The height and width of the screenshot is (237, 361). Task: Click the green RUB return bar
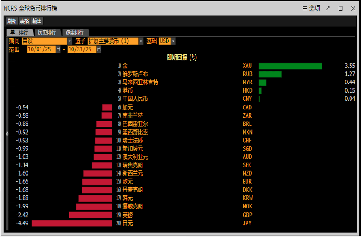[x=270, y=74]
